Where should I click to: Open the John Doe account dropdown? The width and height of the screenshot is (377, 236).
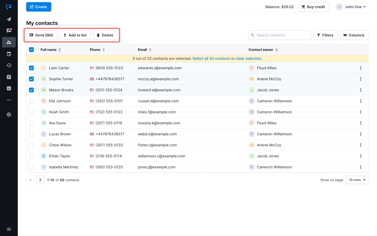pos(351,7)
